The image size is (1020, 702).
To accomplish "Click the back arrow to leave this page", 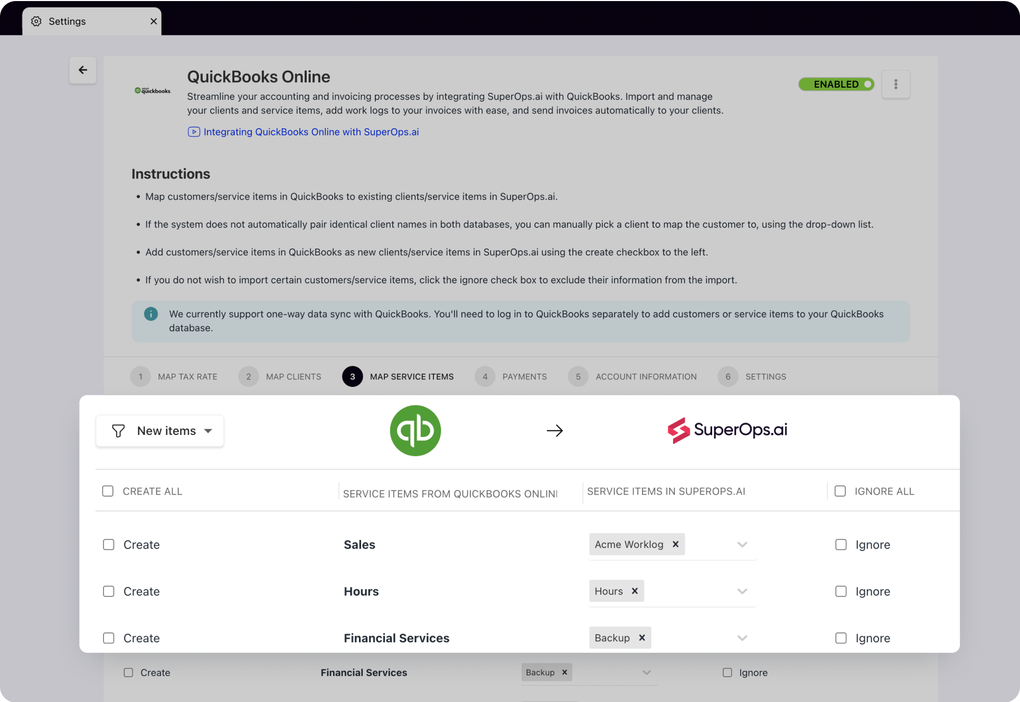I will click(83, 70).
